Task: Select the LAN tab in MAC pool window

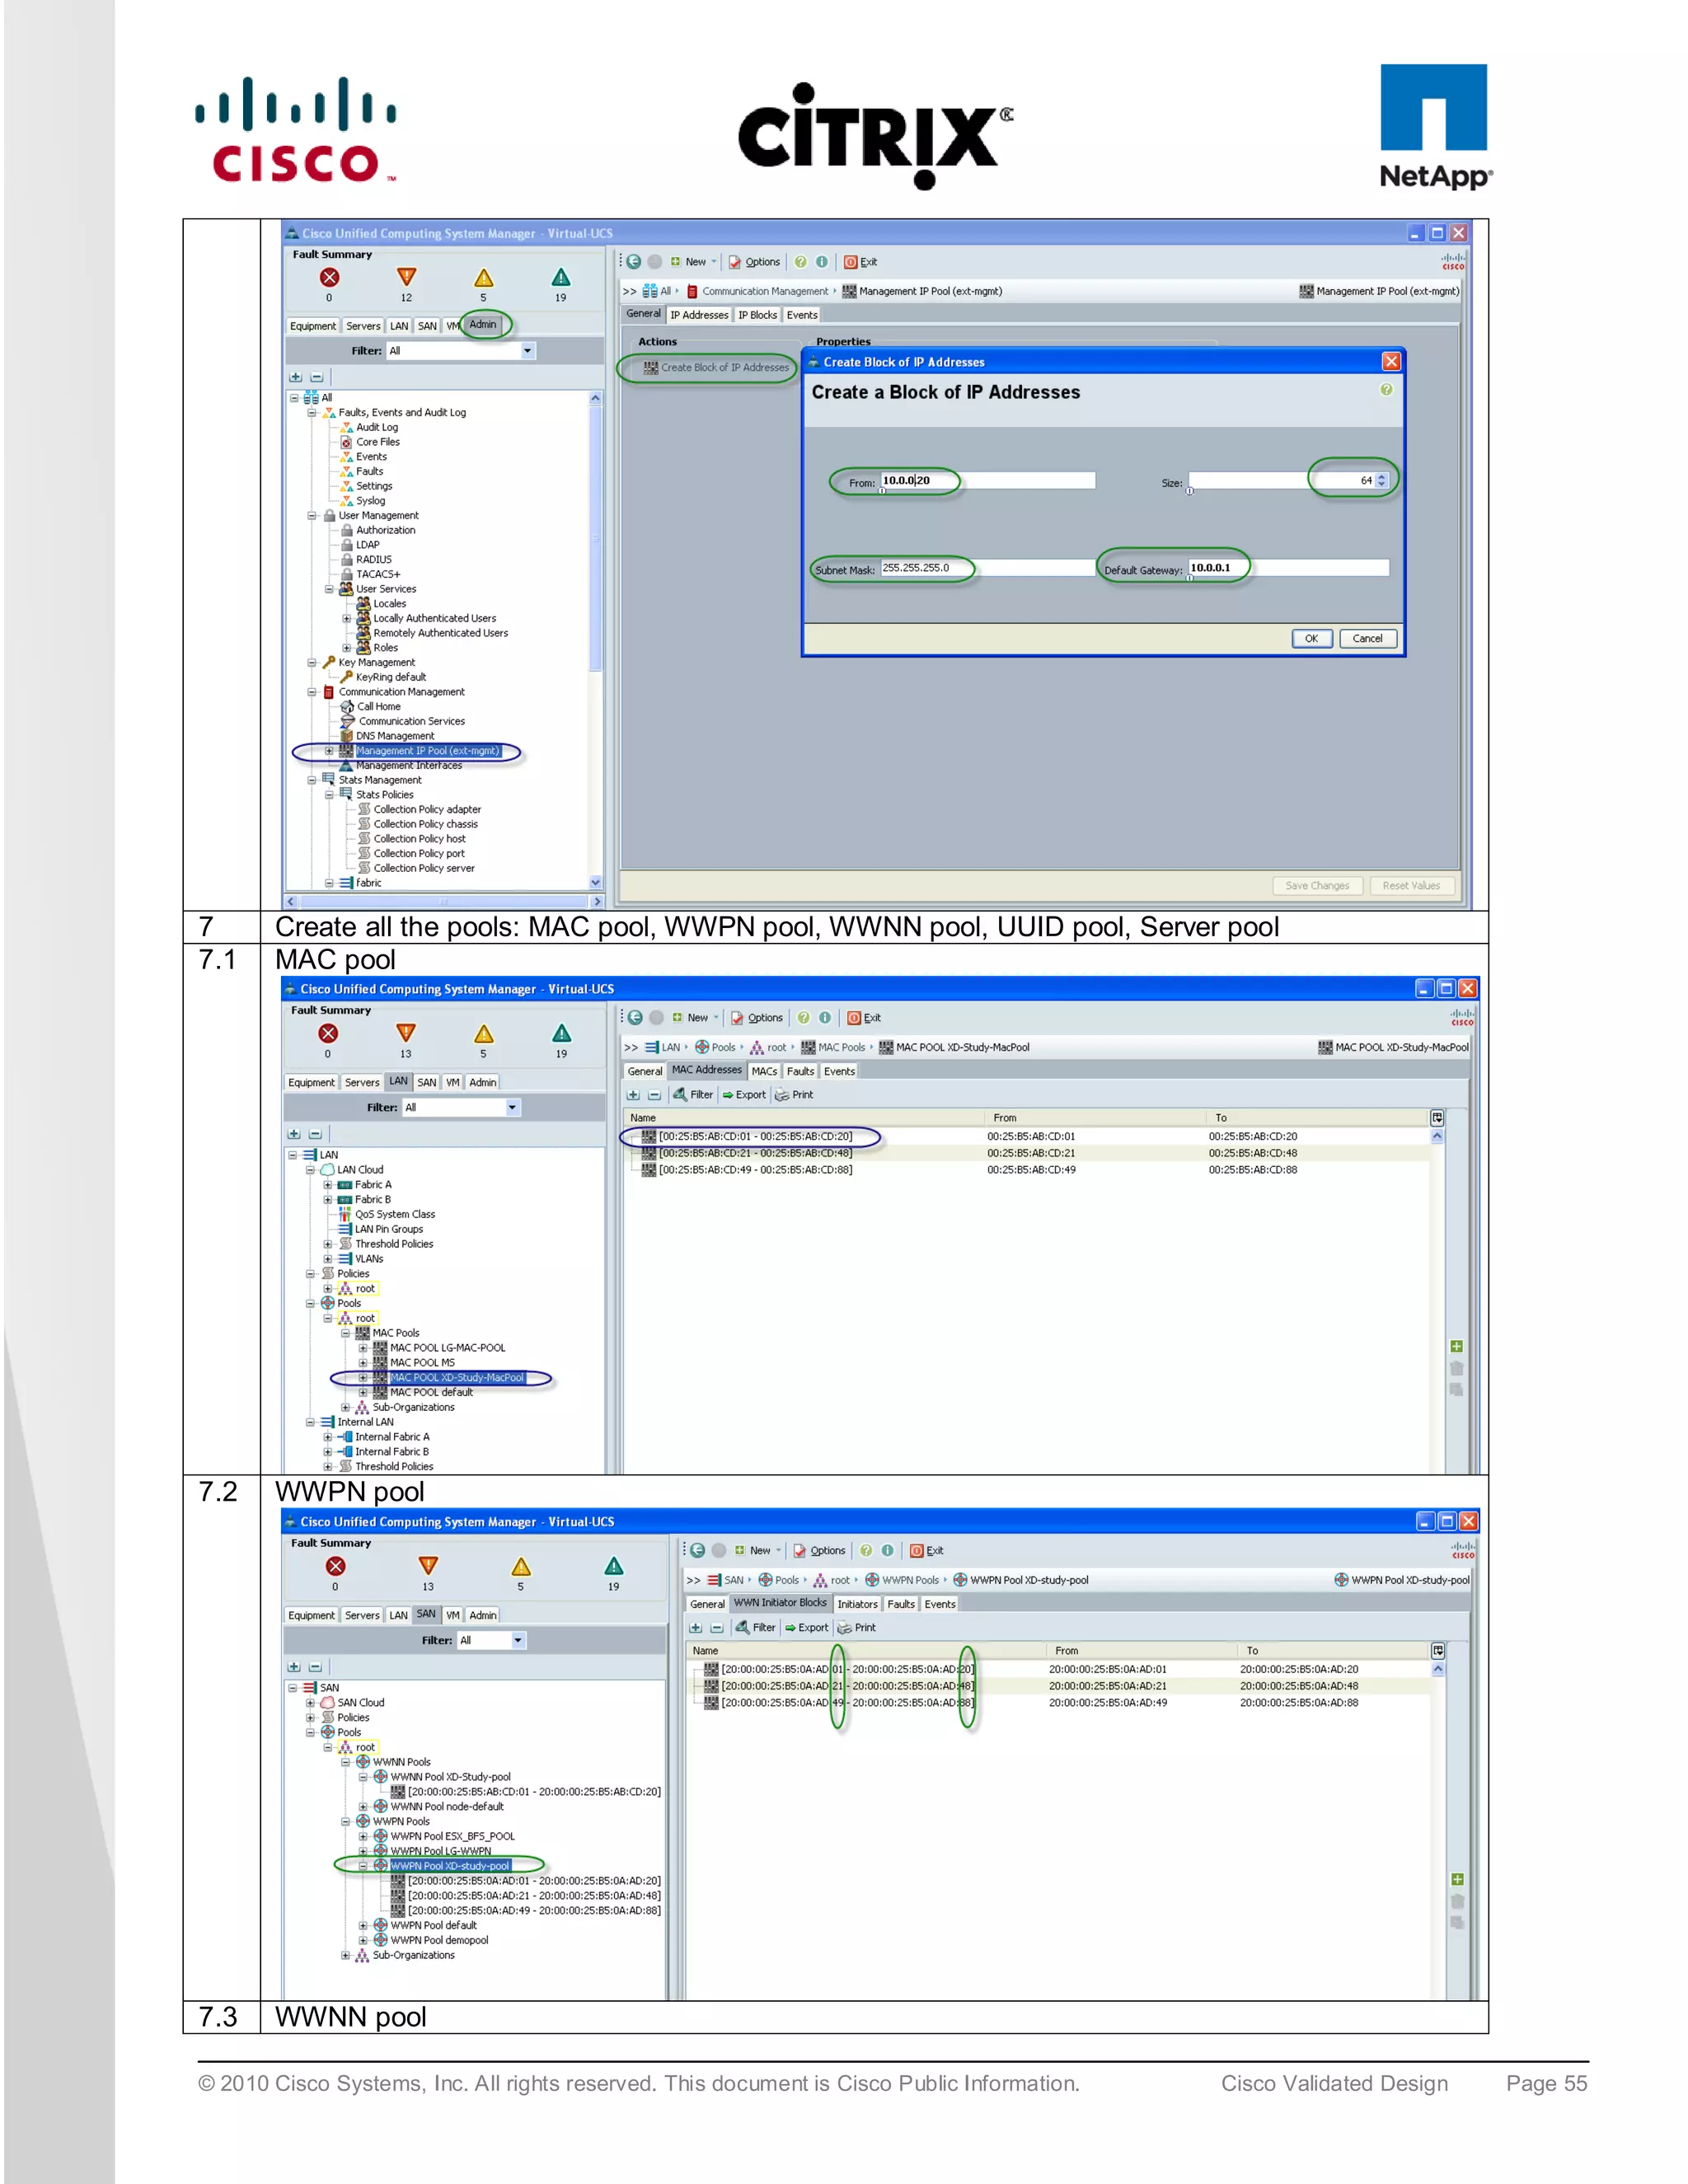Action: coord(398,1081)
